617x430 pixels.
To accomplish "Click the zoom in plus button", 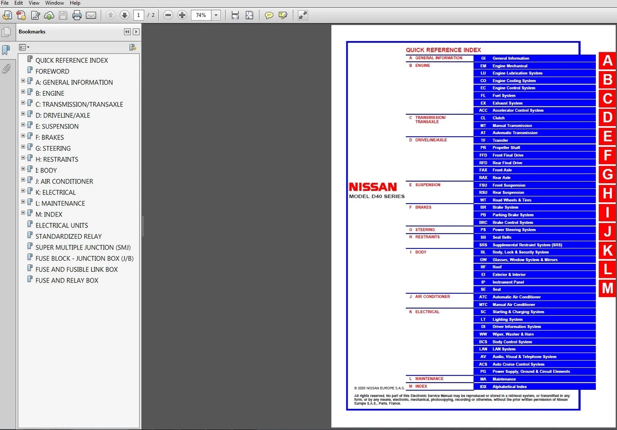I will pyautogui.click(x=182, y=15).
